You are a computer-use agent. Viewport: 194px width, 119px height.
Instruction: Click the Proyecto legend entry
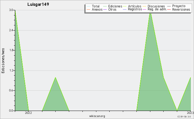(176, 6)
